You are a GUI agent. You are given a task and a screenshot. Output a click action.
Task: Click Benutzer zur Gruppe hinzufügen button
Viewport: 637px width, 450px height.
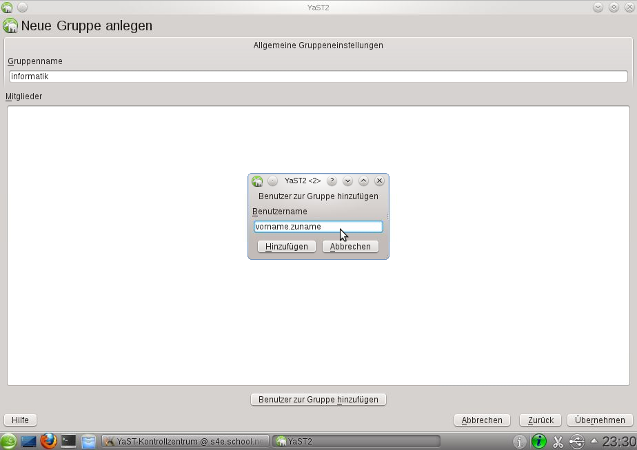point(318,400)
